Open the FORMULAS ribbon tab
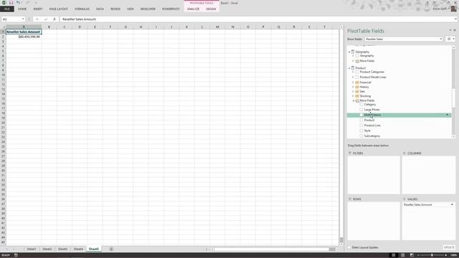The height and width of the screenshot is (258, 459). [82, 9]
